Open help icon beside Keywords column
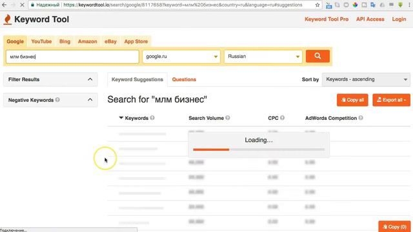The image size is (413, 232). click(152, 118)
